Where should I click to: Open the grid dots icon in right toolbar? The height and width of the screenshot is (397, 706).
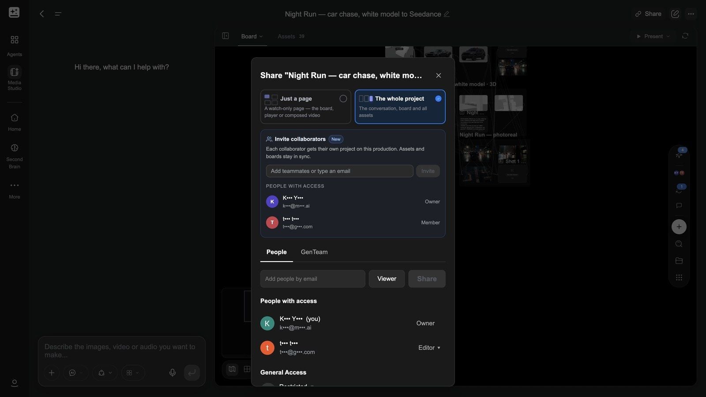[x=679, y=277]
